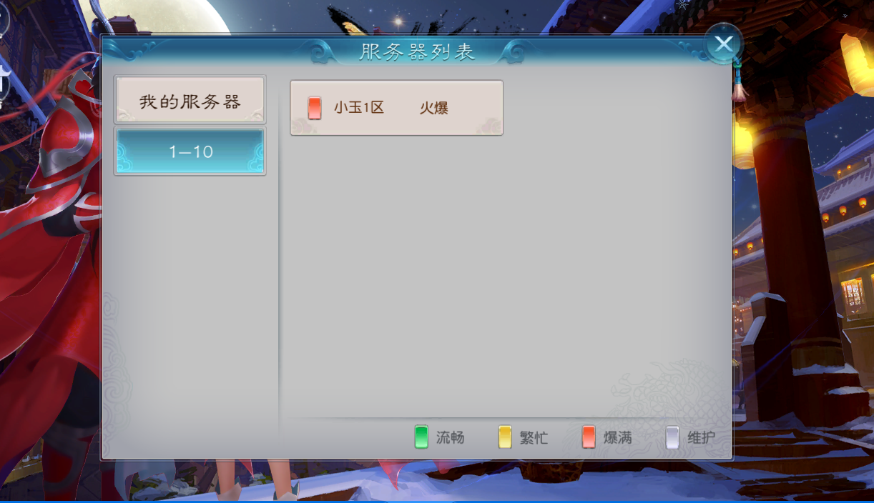Select the 维护 legend label text
874x503 pixels.
[x=701, y=437]
